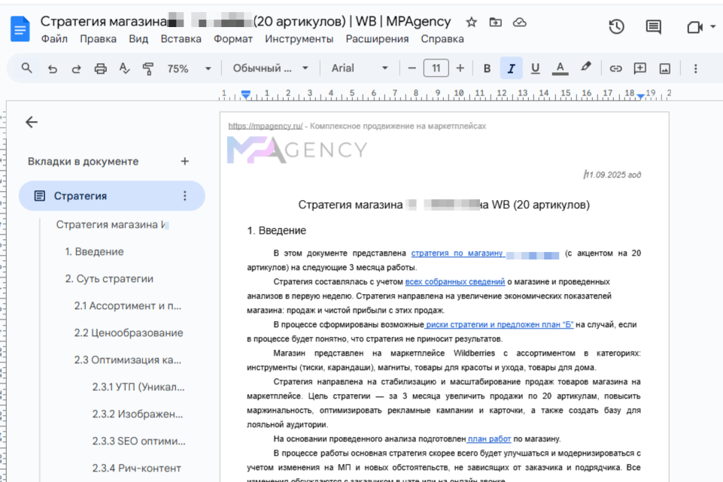
Task: Run spell check
Action: pyautogui.click(x=124, y=68)
